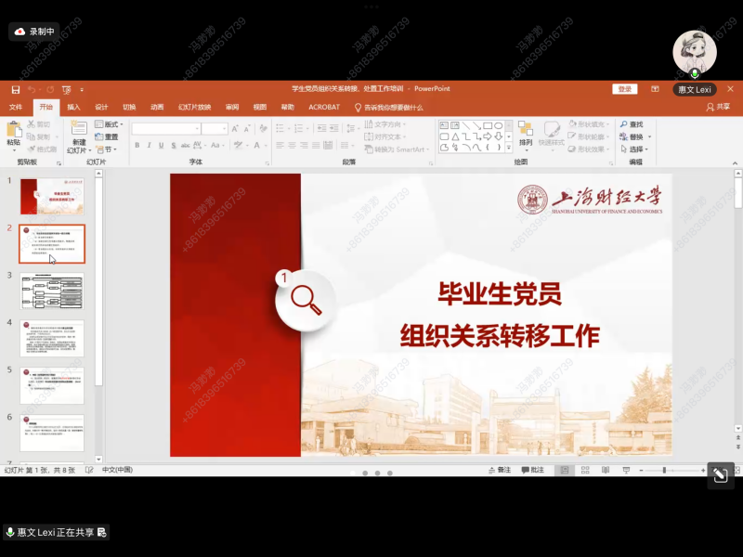The width and height of the screenshot is (743, 557).
Task: Open Text Direction (文字方向) dropdown
Action: pyautogui.click(x=385, y=124)
